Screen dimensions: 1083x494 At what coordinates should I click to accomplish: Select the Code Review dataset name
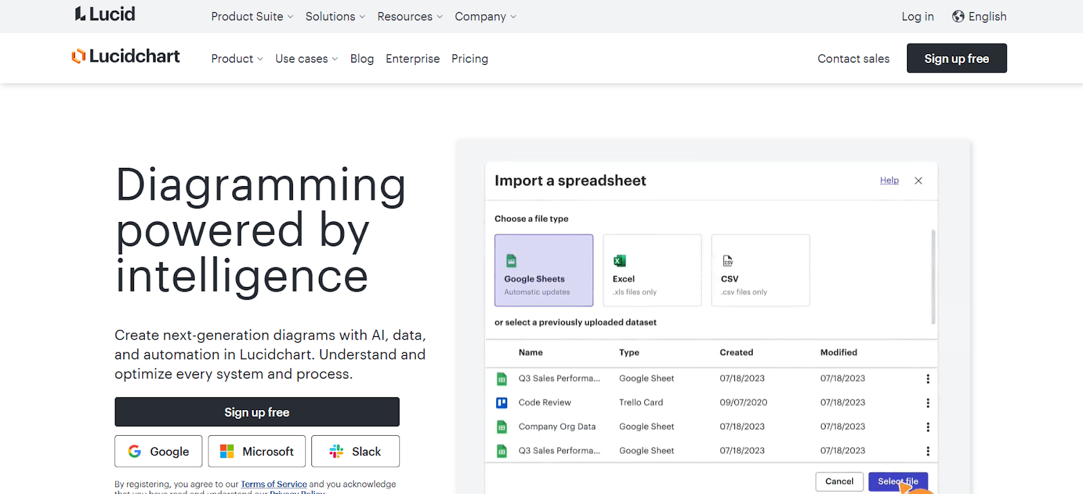[x=545, y=403]
